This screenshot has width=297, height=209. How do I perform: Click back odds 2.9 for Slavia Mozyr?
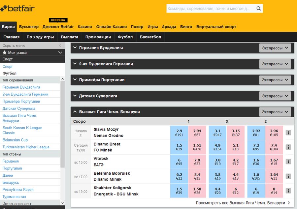point(179,132)
